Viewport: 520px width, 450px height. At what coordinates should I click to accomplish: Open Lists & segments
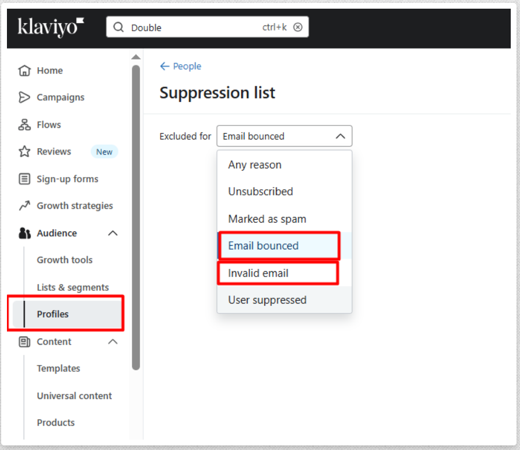[x=73, y=287]
